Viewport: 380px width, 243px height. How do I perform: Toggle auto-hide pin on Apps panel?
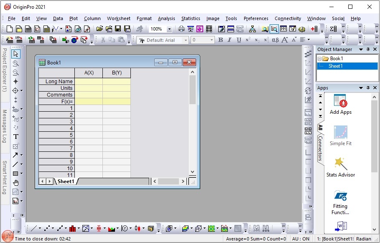coord(368,88)
